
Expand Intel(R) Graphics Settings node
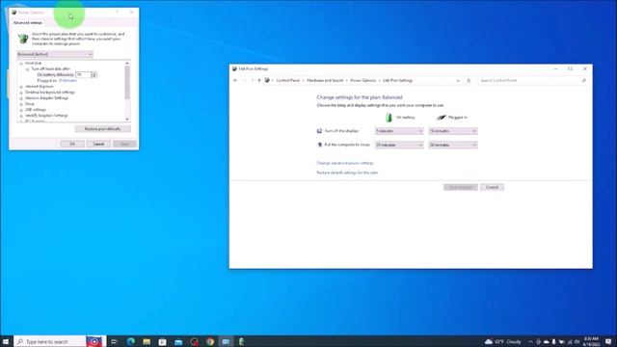click(x=21, y=116)
